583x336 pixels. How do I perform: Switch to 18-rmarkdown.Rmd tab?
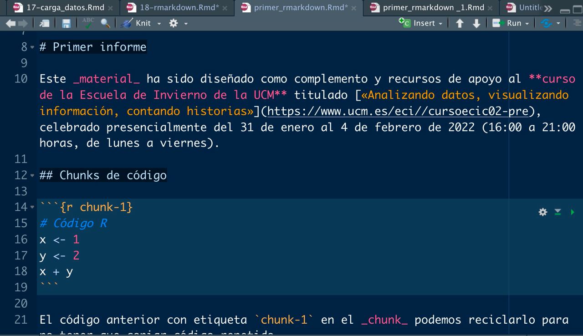(179, 8)
